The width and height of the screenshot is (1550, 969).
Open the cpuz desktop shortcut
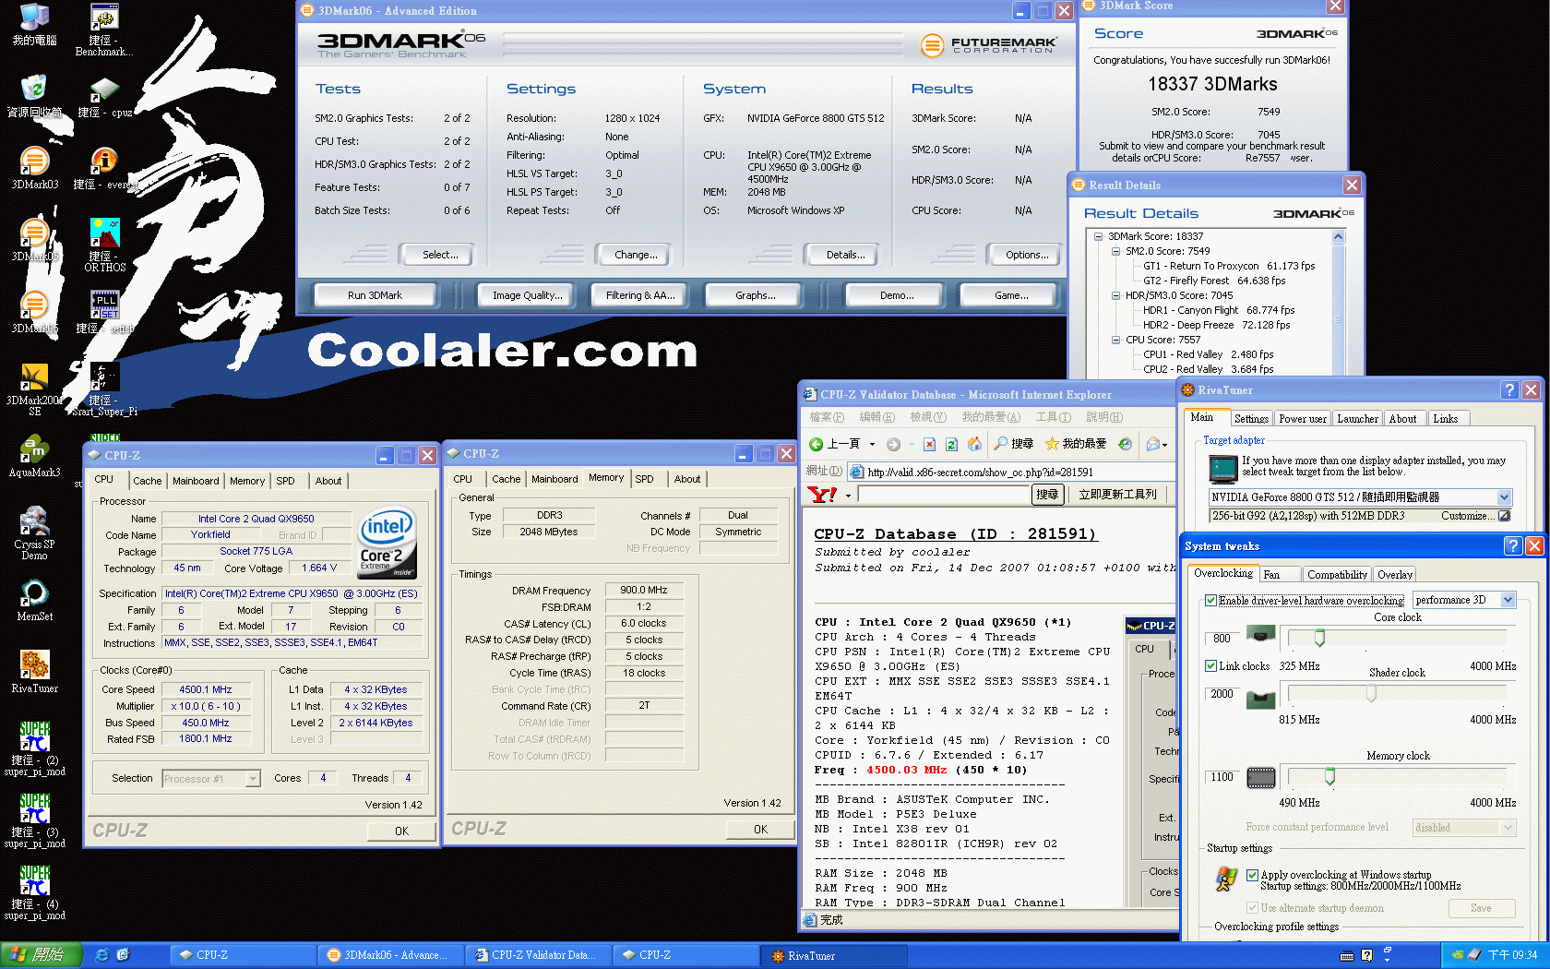(104, 90)
